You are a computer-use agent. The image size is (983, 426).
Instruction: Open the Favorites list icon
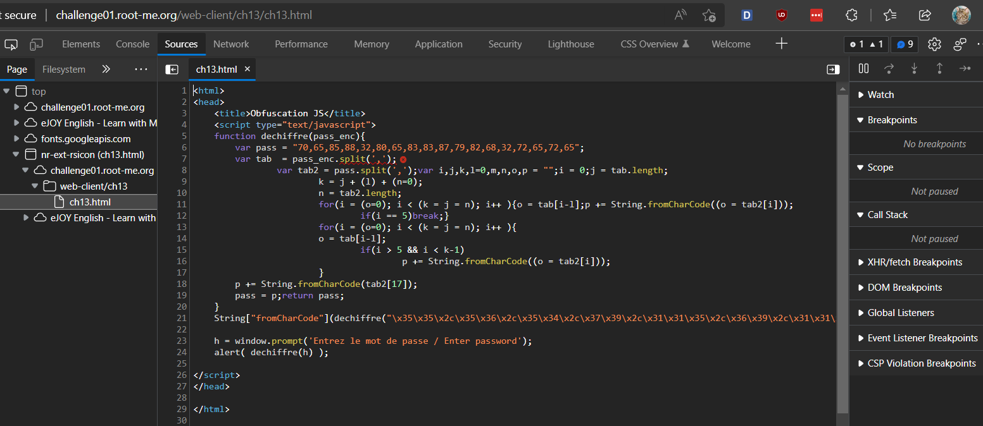[x=890, y=15]
